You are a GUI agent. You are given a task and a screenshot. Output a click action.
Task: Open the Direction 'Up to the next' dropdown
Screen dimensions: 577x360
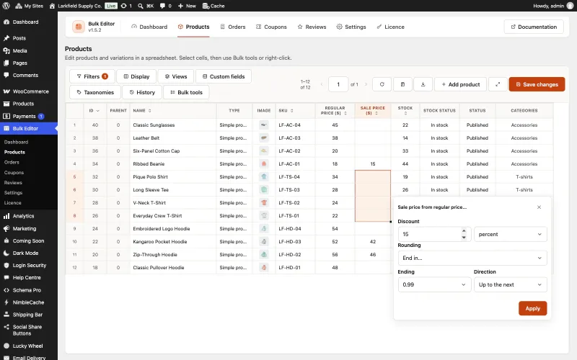pos(510,284)
